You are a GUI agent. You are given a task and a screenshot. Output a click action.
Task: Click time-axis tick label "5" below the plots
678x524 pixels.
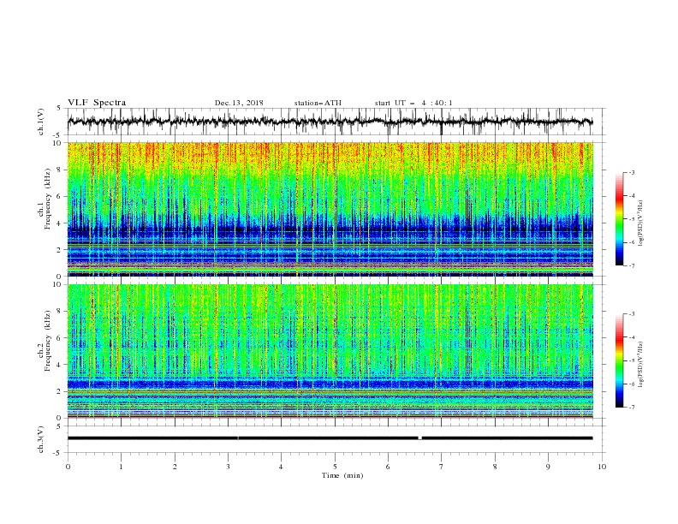[x=335, y=467]
